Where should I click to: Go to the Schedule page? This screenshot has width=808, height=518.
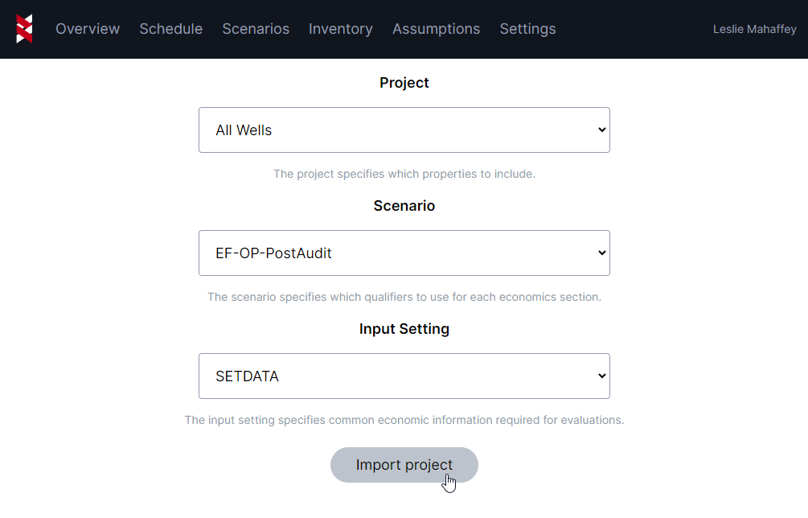170,29
